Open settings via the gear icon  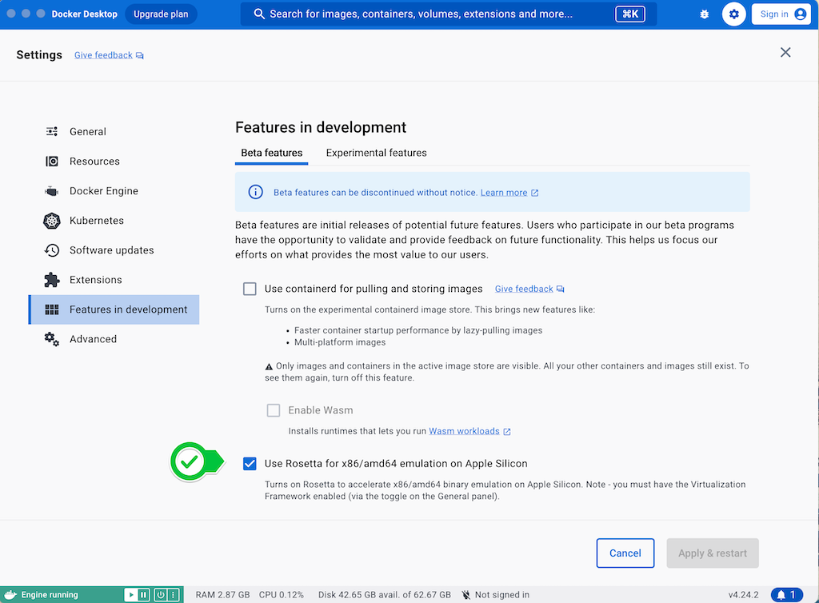[x=734, y=14]
